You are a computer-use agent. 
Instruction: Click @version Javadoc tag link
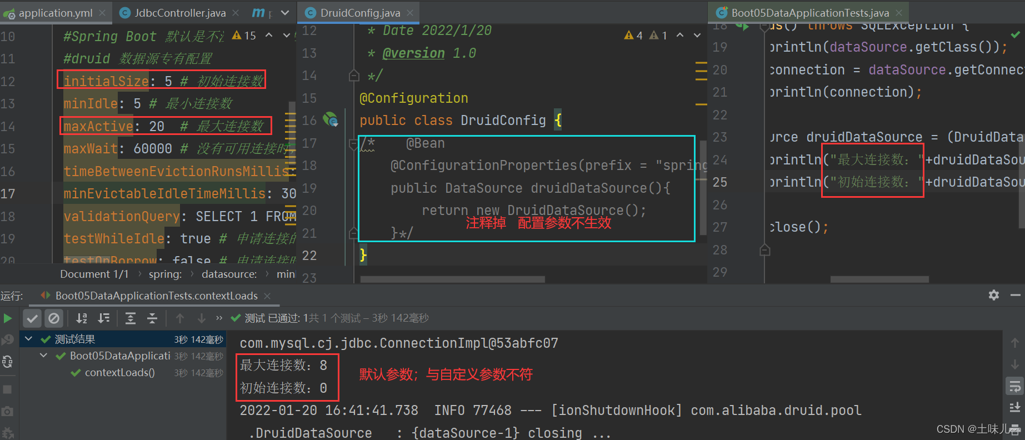coord(414,53)
